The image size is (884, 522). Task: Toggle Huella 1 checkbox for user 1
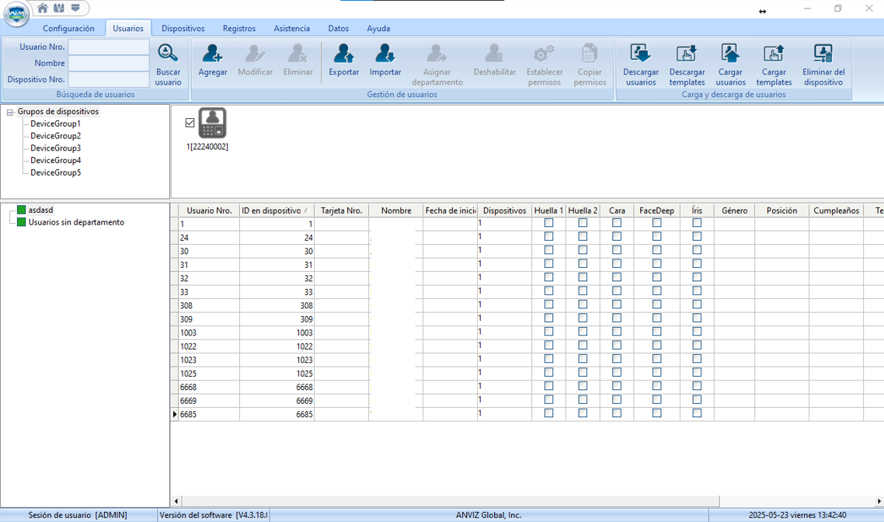click(548, 223)
